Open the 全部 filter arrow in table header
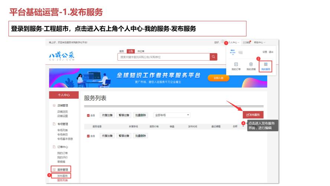Screen dimensions: 330x186 coord(243,126)
